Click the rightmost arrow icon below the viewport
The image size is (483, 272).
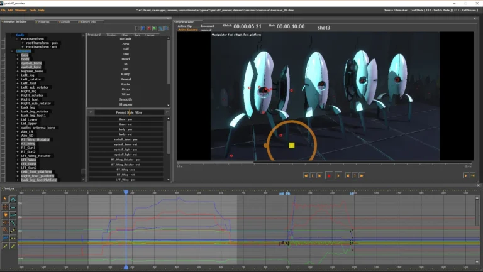[x=473, y=176]
